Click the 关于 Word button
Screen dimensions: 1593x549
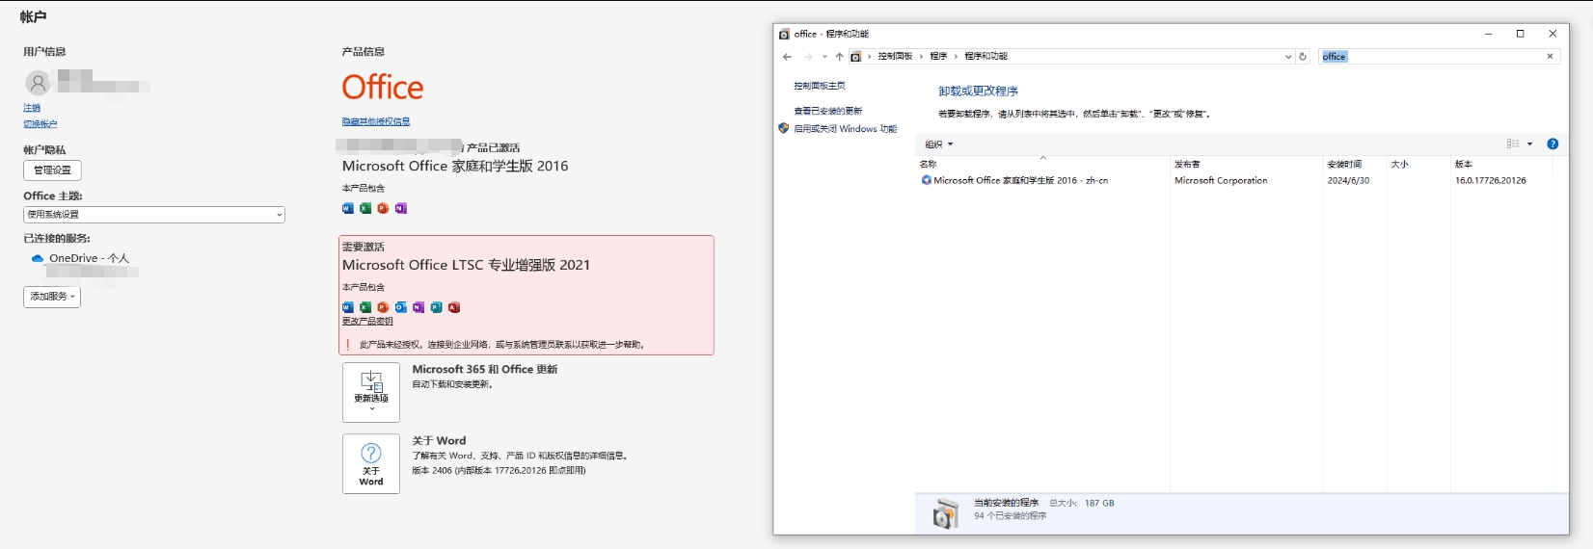click(371, 463)
